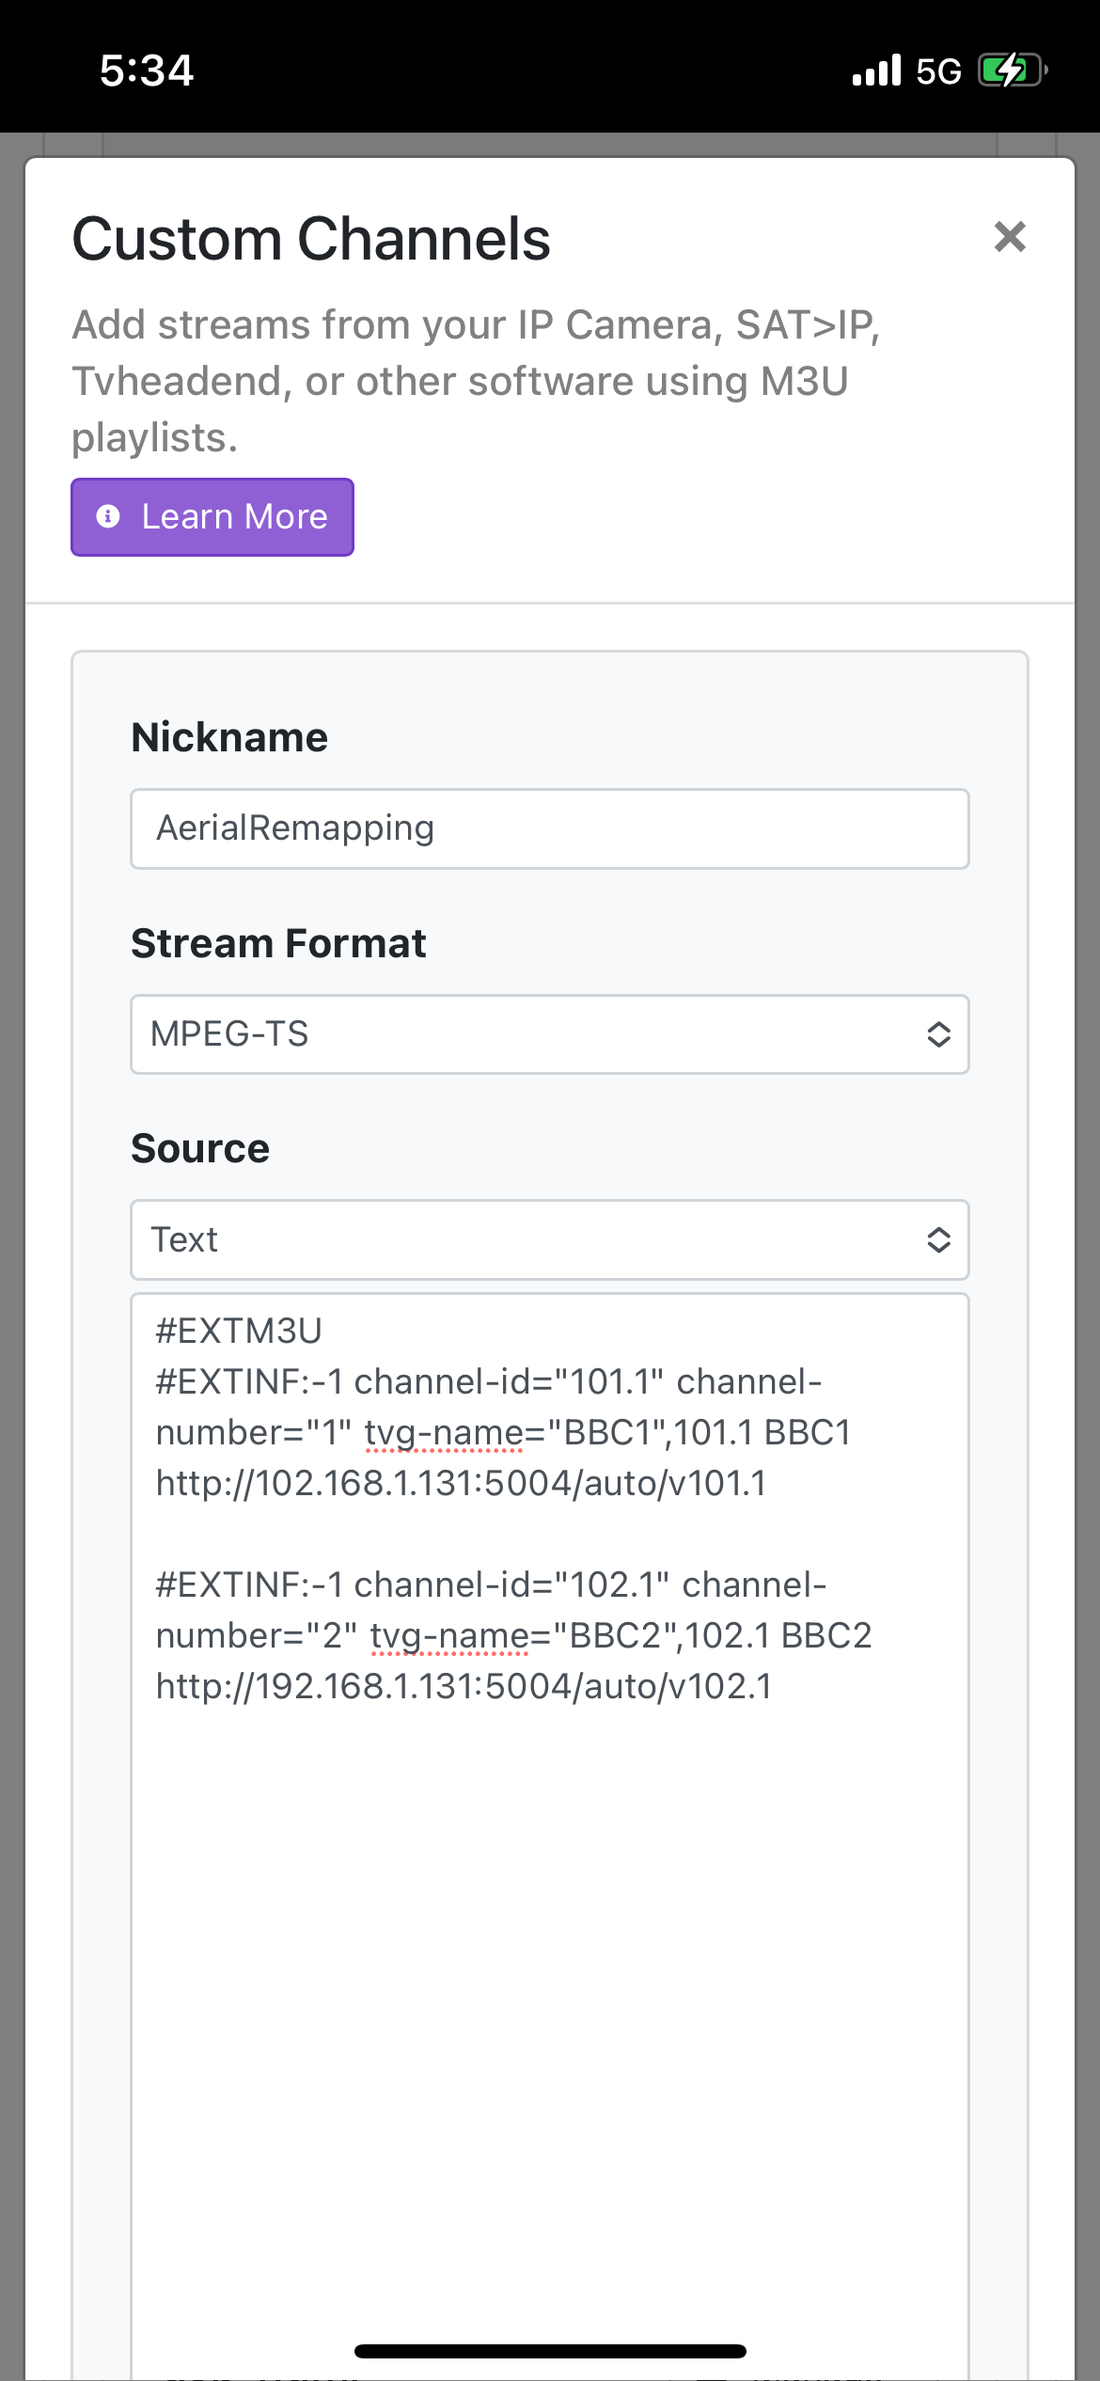Place cursor on the #EXTM3U line
This screenshot has width=1100, height=2381.
(x=239, y=1331)
